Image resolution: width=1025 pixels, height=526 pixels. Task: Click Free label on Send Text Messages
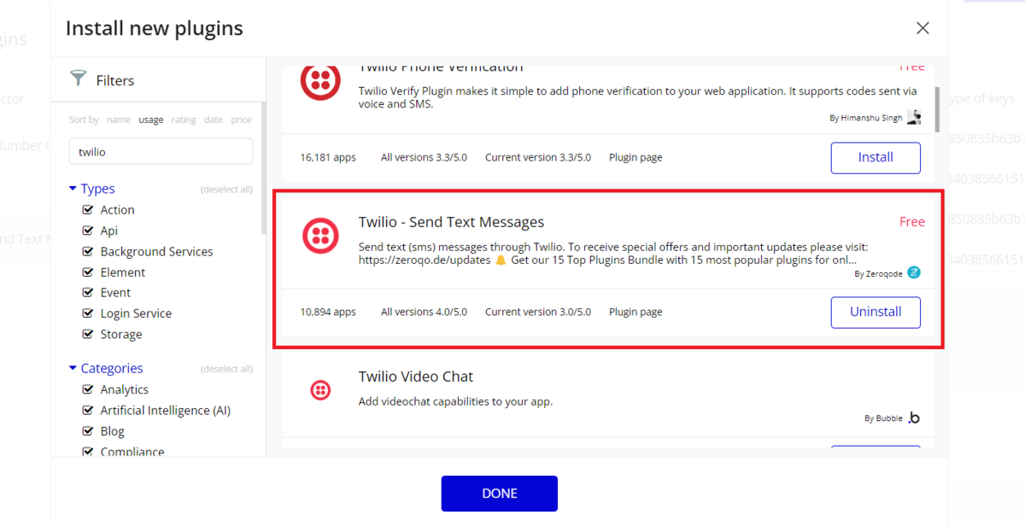912,222
